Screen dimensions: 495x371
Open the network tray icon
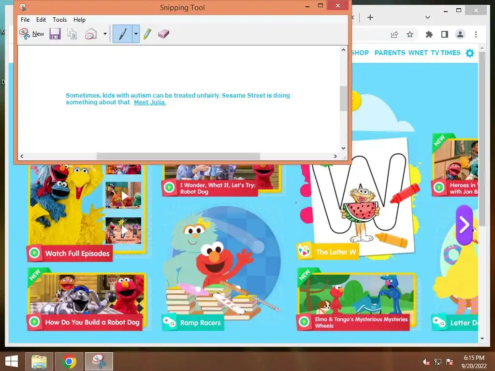pos(438,362)
